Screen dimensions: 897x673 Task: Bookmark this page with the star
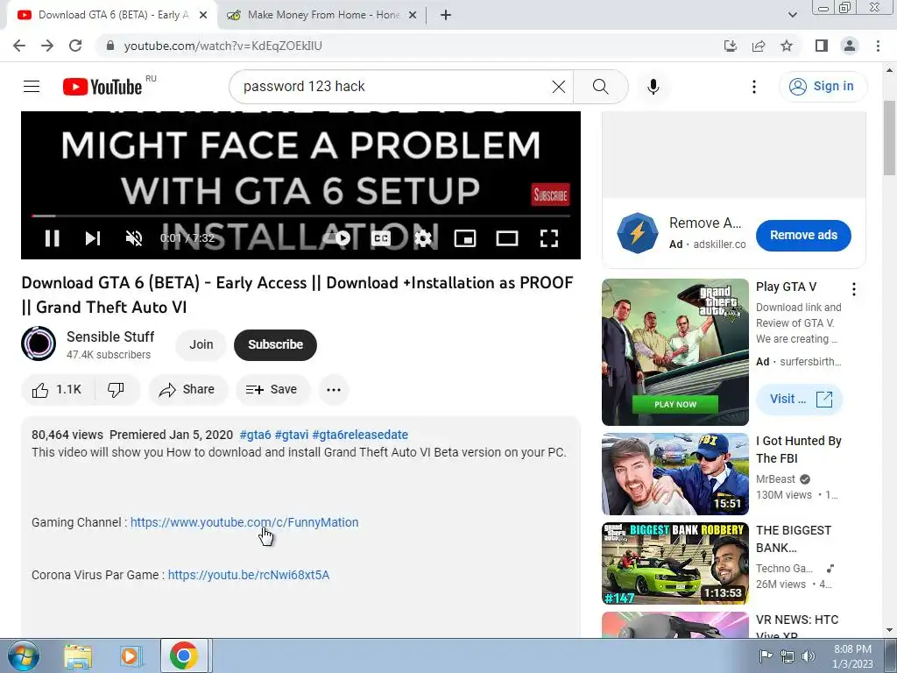[787, 46]
